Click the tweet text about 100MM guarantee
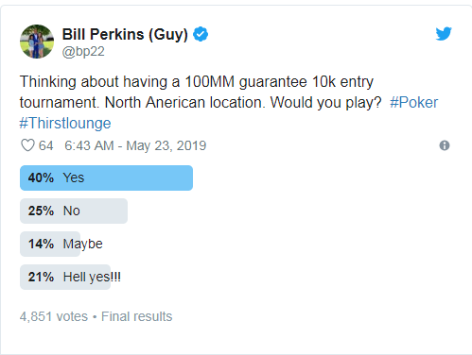Viewport: 472px width, 355px height. pyautogui.click(x=229, y=93)
